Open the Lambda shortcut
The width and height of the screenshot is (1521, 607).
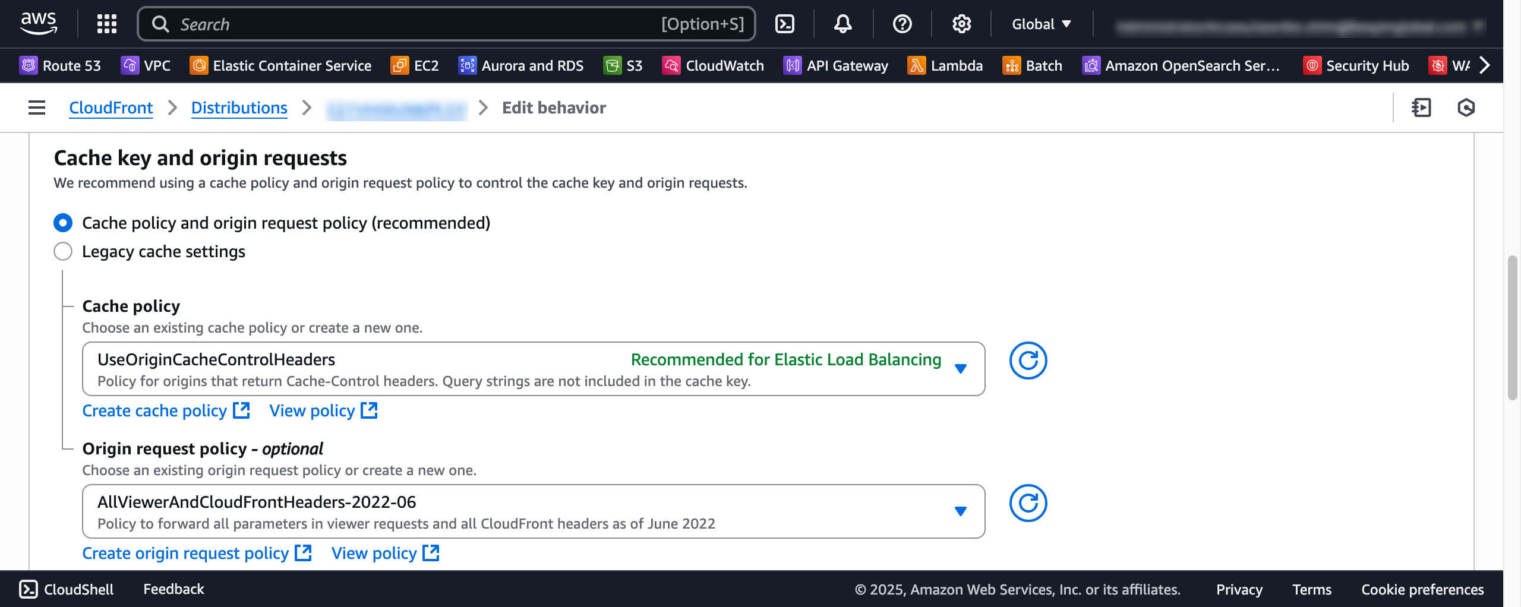click(x=945, y=65)
